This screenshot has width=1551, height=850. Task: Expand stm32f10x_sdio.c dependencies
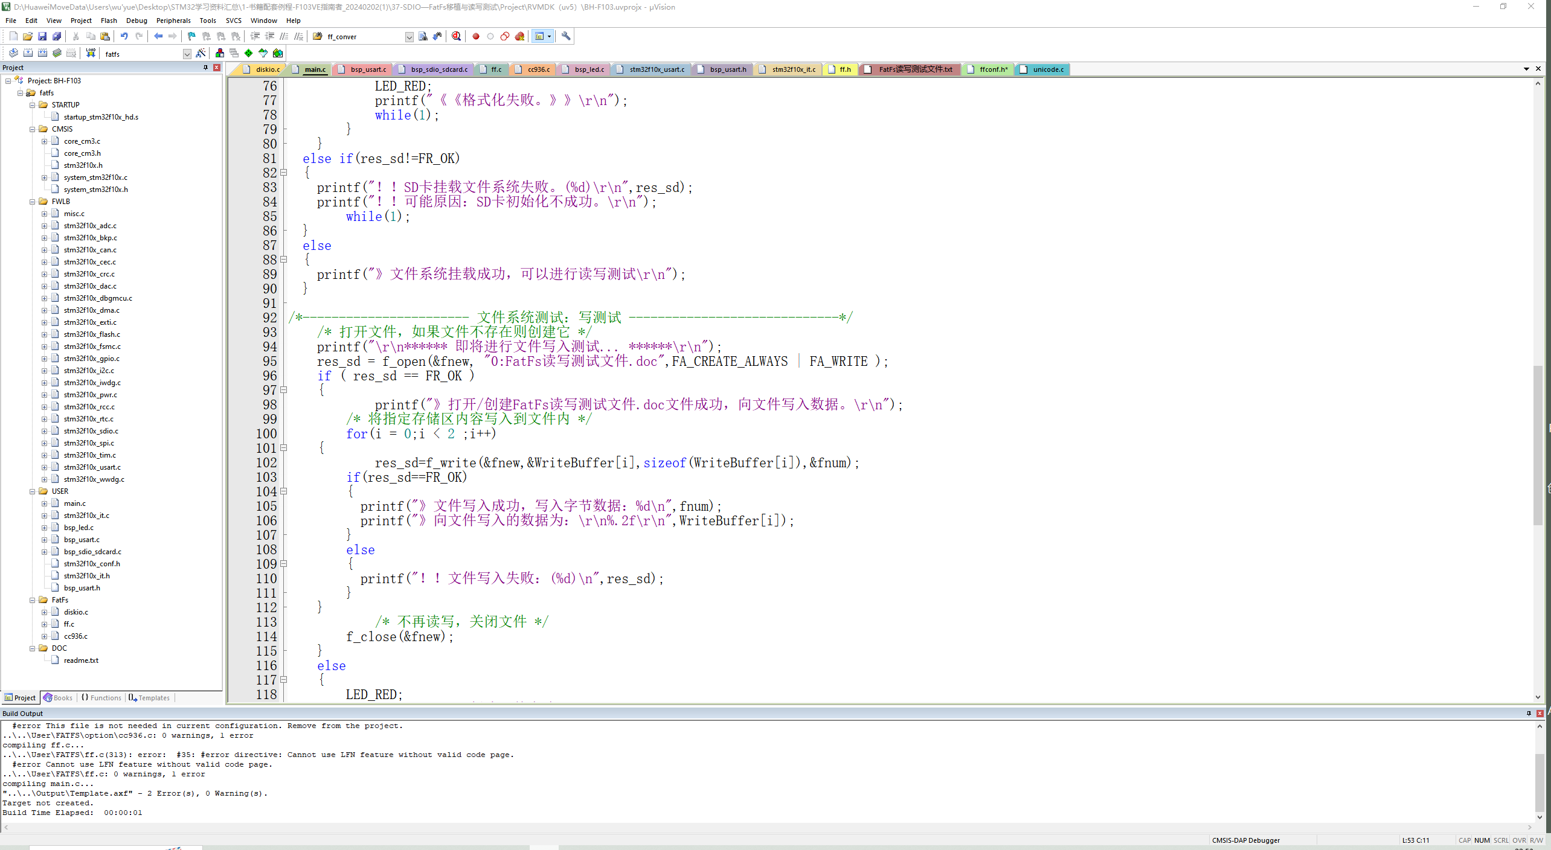(x=44, y=431)
